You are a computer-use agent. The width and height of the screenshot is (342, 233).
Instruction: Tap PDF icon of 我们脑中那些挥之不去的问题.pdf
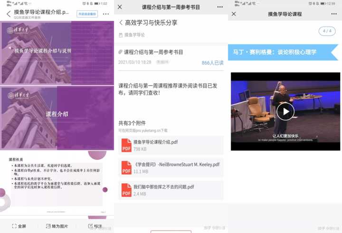coord(126,190)
